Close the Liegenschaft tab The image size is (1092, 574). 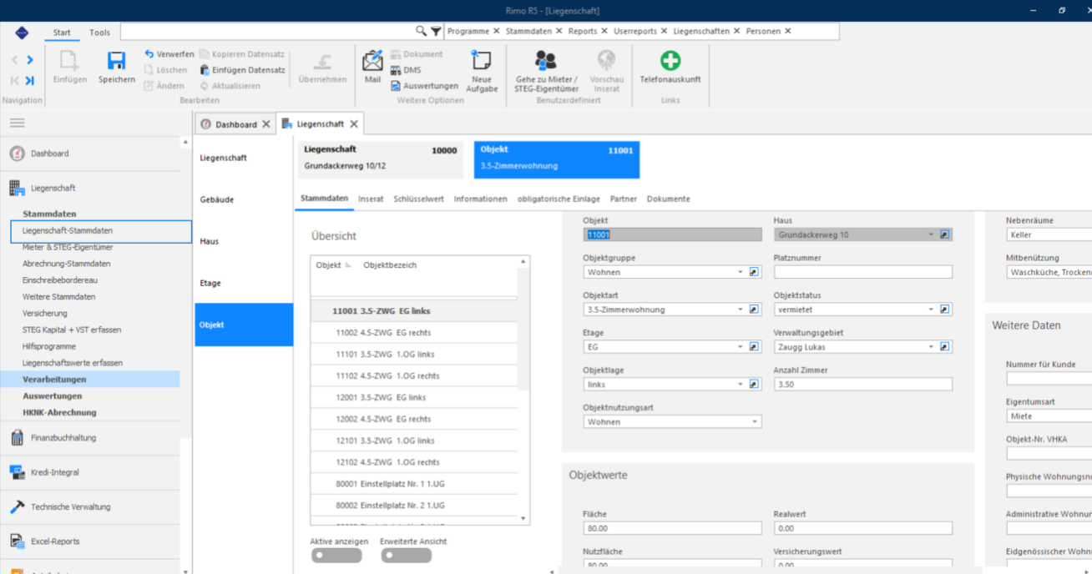[354, 123]
